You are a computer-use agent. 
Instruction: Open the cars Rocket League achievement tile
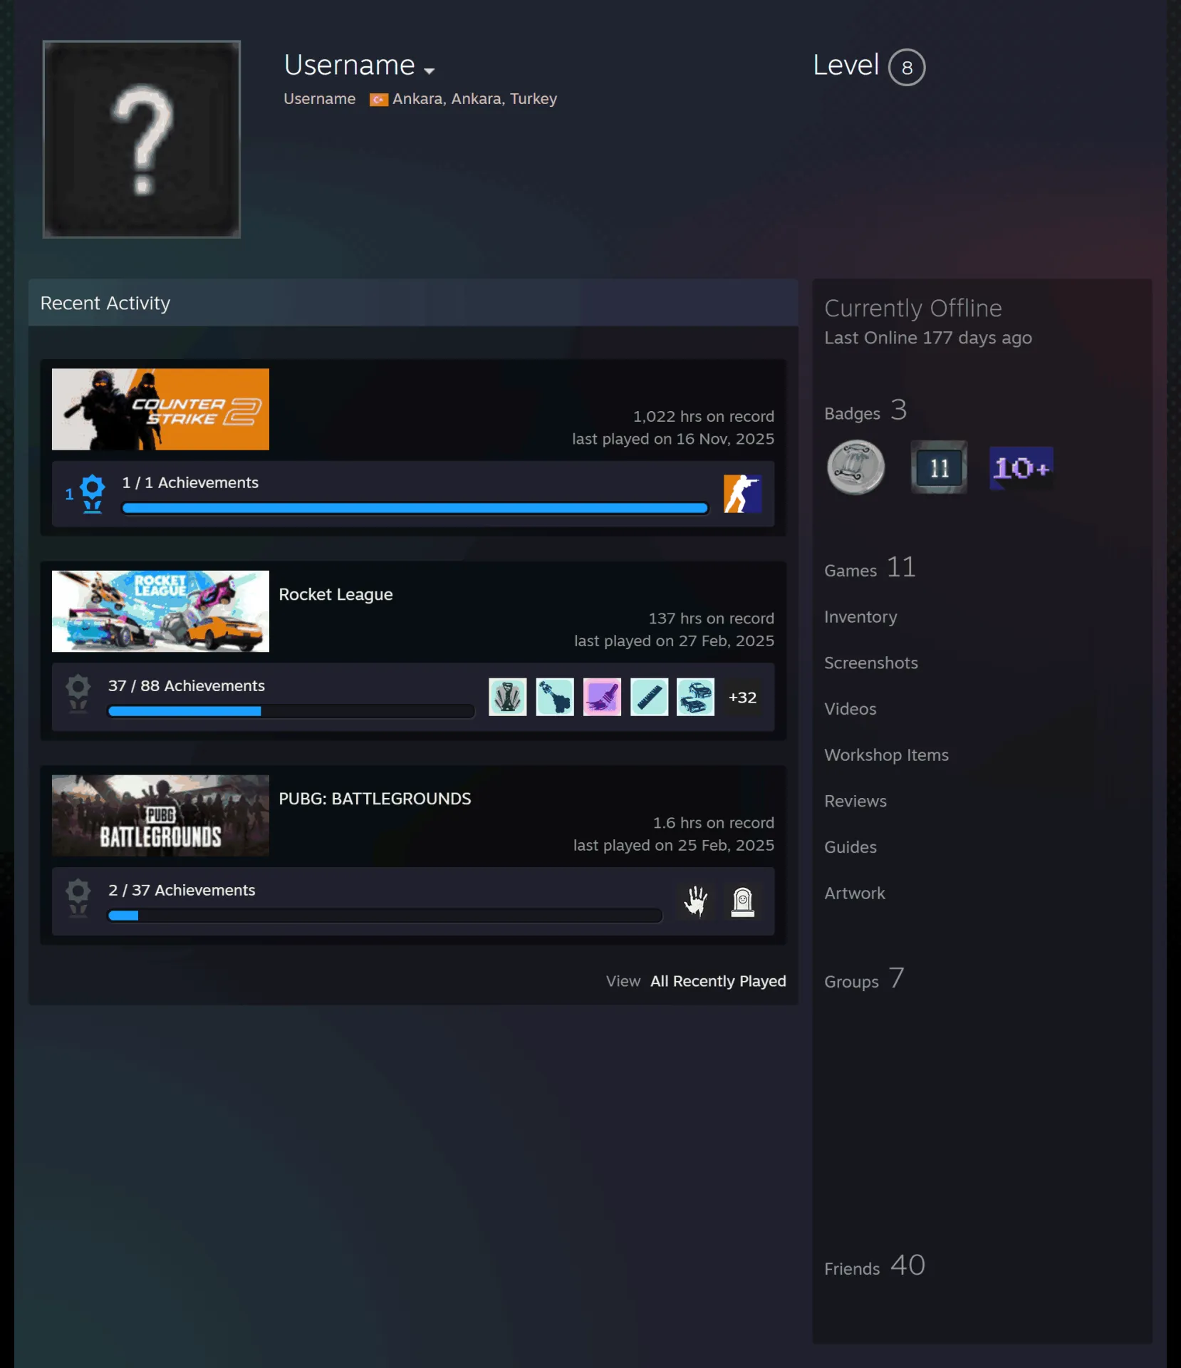pyautogui.click(x=695, y=697)
